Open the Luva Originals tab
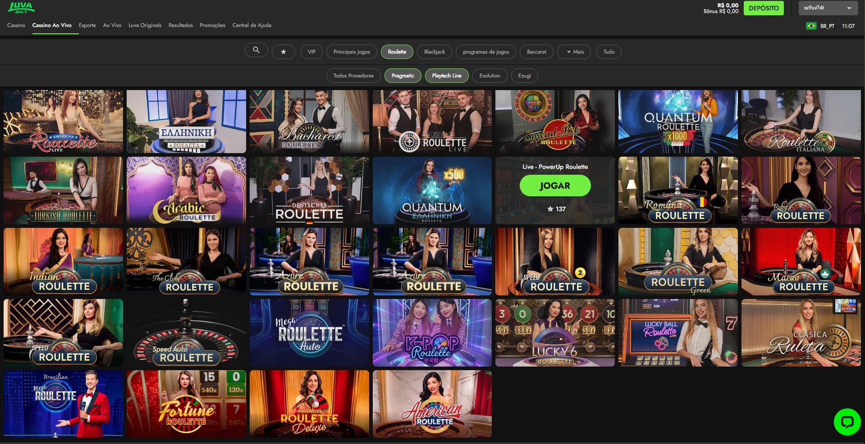 click(x=145, y=25)
